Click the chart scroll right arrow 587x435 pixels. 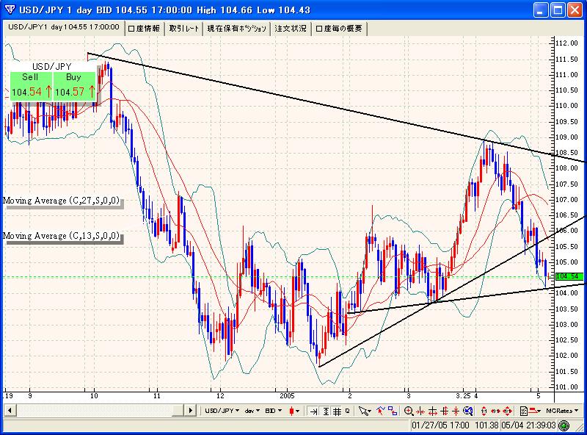tap(191, 411)
